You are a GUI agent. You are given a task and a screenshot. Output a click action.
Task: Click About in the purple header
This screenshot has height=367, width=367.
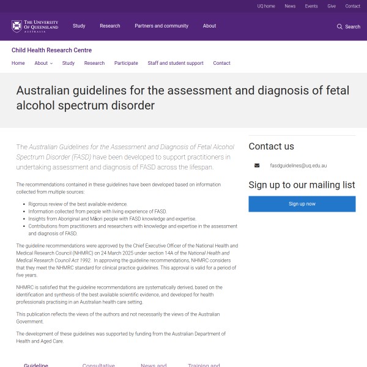coord(210,26)
